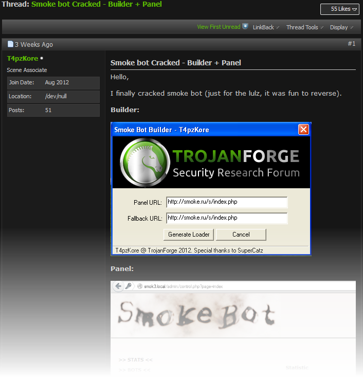Click the browser back arrow in the panel screenshot
This screenshot has height=377, width=363.
(x=118, y=286)
